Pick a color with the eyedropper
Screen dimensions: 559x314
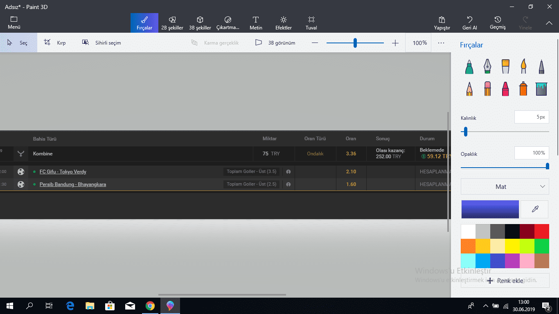534,209
